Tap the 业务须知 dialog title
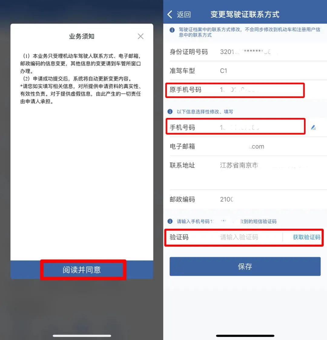Image resolution: width=327 pixels, height=340 pixels. click(81, 36)
